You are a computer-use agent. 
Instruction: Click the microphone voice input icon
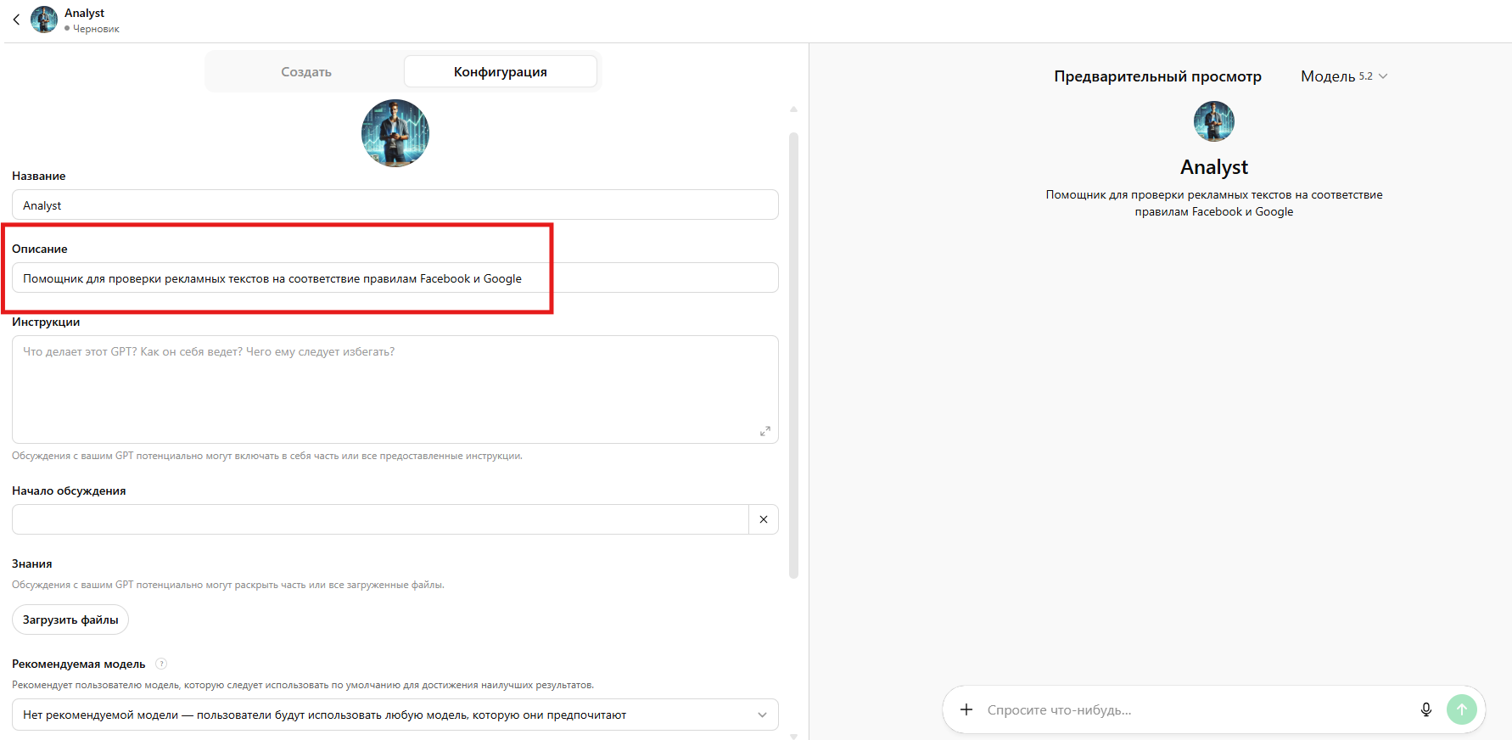(1425, 709)
